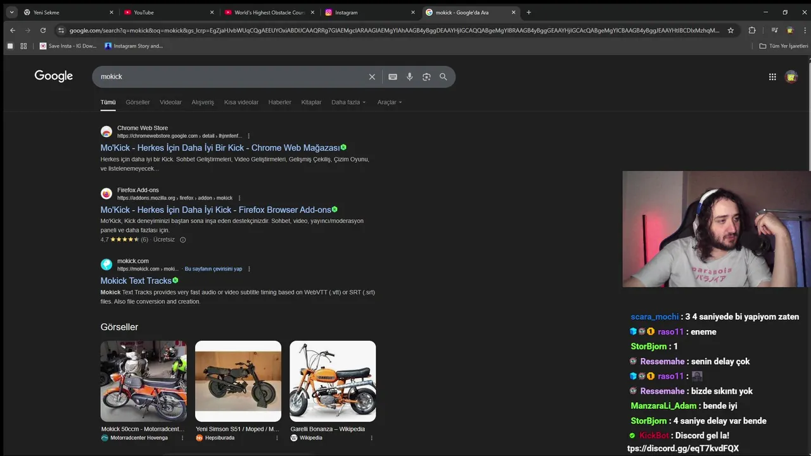Select the Videolar tab
The height and width of the screenshot is (456, 811).
[170, 102]
